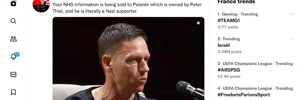Expand more options for #ARSPSG trend
Image resolution: width=302 pixels, height=100 pixels.
(x=292, y=64)
